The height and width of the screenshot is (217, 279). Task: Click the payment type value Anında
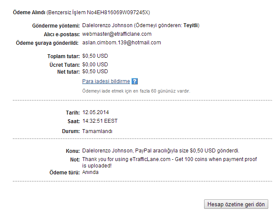[90, 172]
